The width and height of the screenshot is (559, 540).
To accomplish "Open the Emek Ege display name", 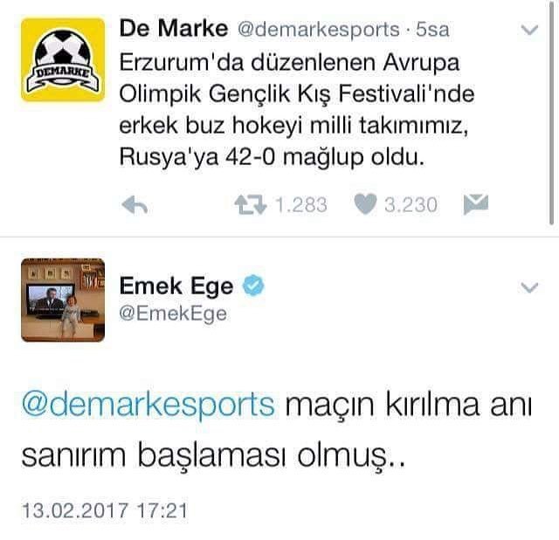I will [176, 286].
